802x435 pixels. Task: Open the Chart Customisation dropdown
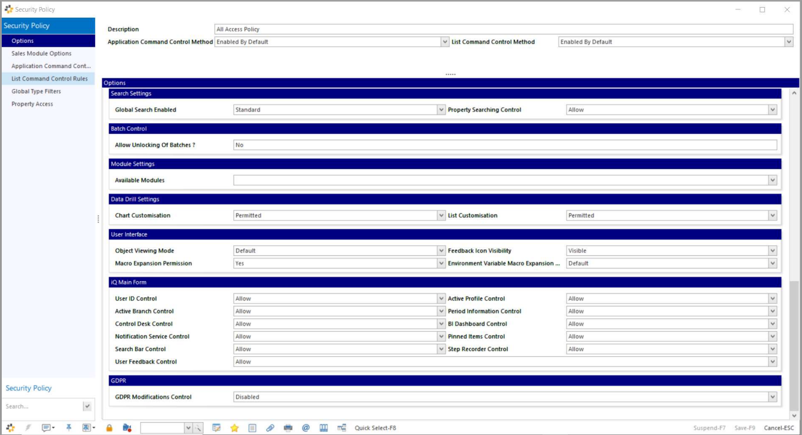[x=442, y=215]
